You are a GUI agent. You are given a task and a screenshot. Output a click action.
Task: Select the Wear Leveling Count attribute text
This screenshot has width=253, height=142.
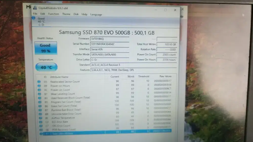point(63,94)
